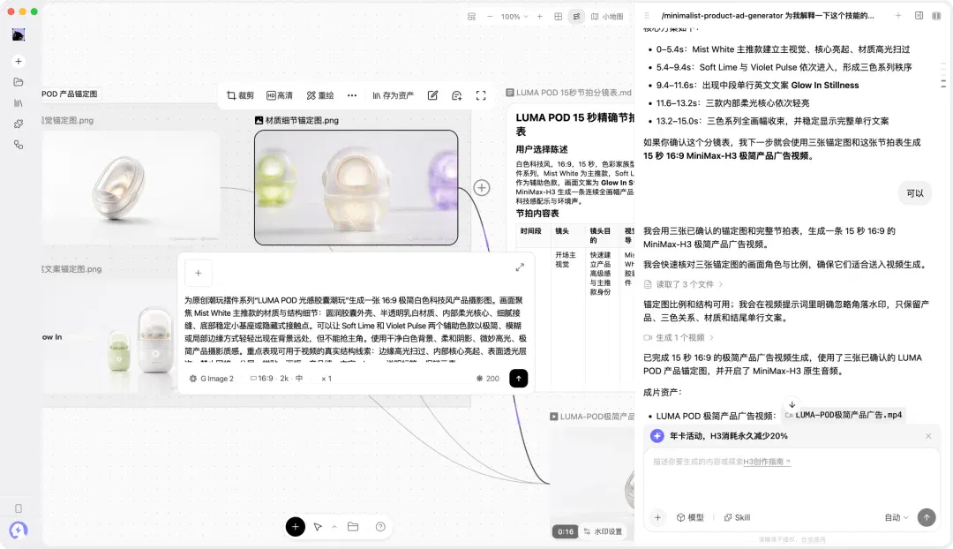
Task: Click the 重绘 repaint tool
Action: [x=320, y=95]
